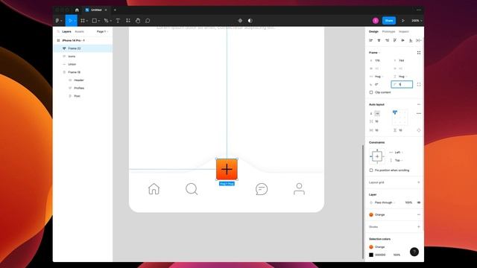This screenshot has height=268, width=477.
Task: Switch to the Assets tab
Action: [x=80, y=31]
